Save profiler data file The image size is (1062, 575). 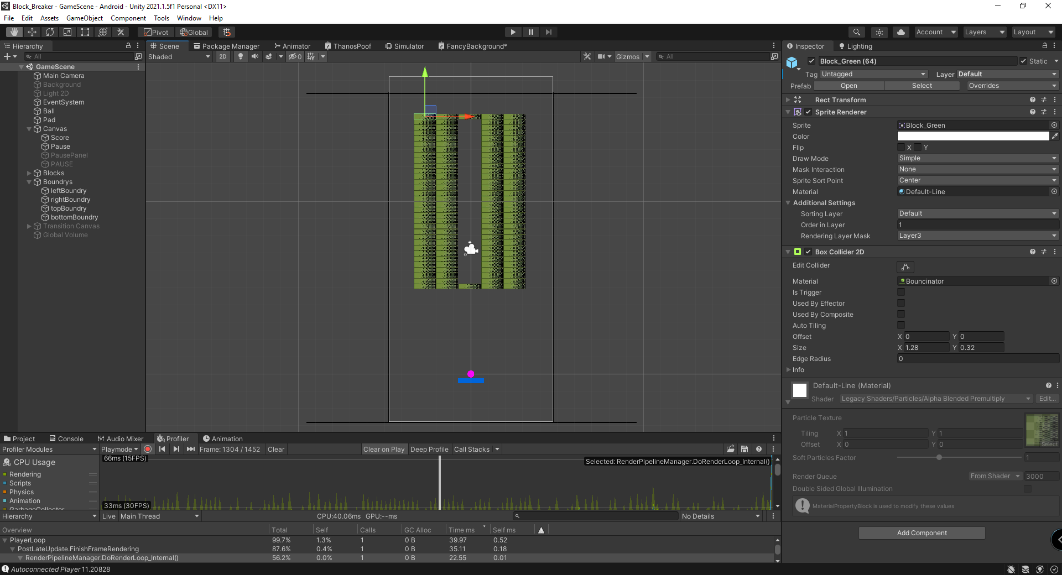(x=745, y=449)
